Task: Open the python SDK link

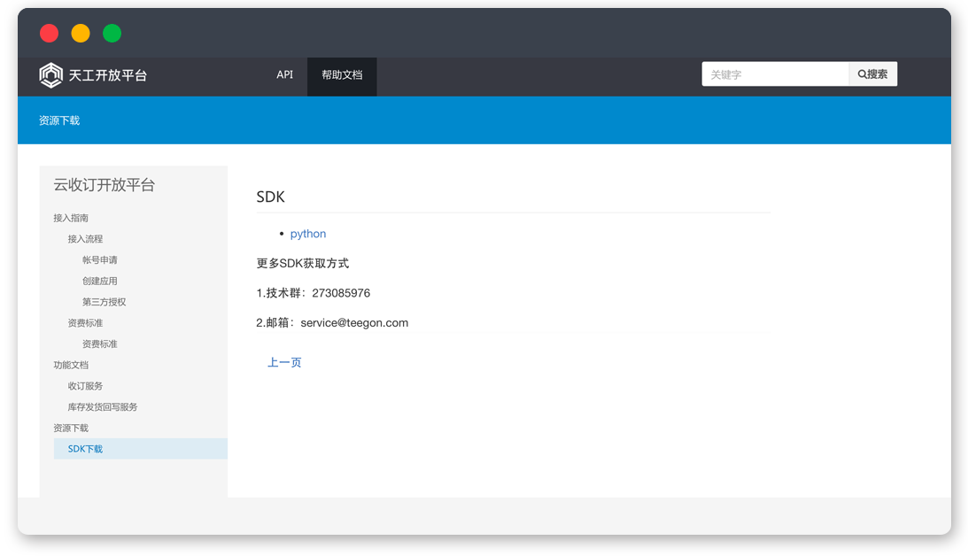Action: pos(308,234)
